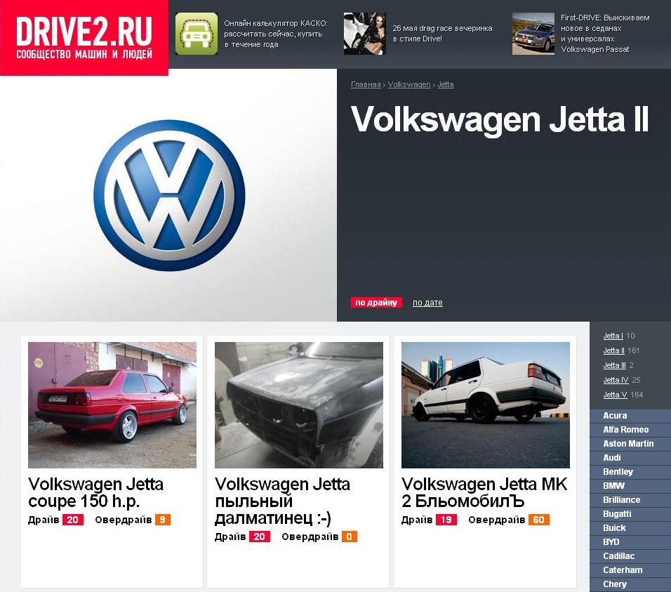Click the DRIVE2.RU logo
The image size is (671, 592).
pos(84,38)
